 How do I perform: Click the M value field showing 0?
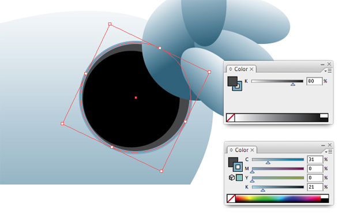coord(315,168)
